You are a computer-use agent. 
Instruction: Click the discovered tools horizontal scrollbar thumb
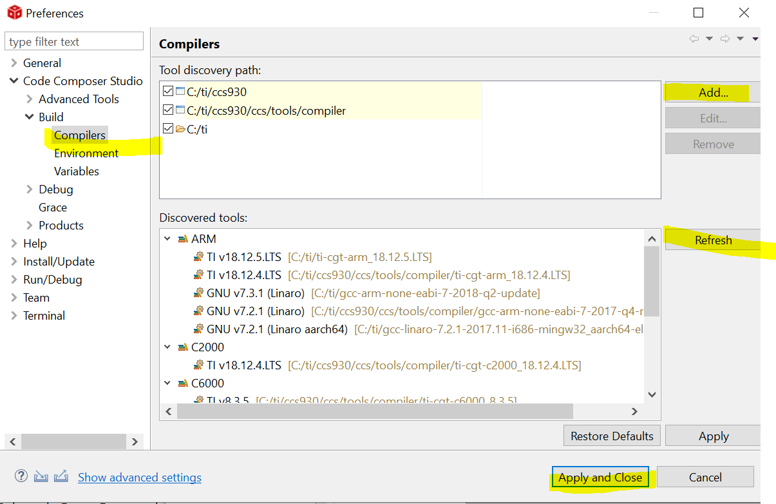[x=375, y=411]
